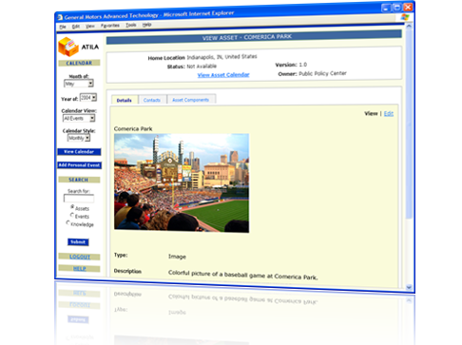462x345 pixels.
Task: Open the Favorites menu
Action: tap(110, 26)
